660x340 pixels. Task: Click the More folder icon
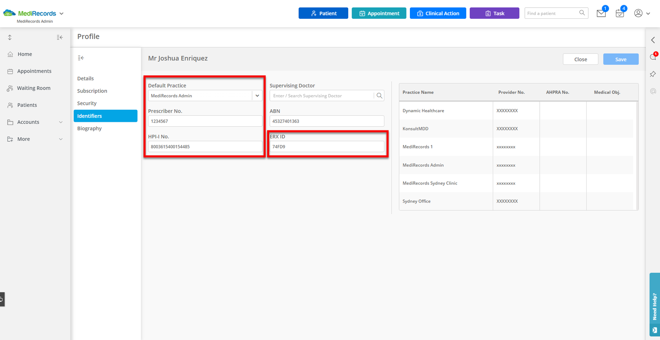[x=10, y=139]
